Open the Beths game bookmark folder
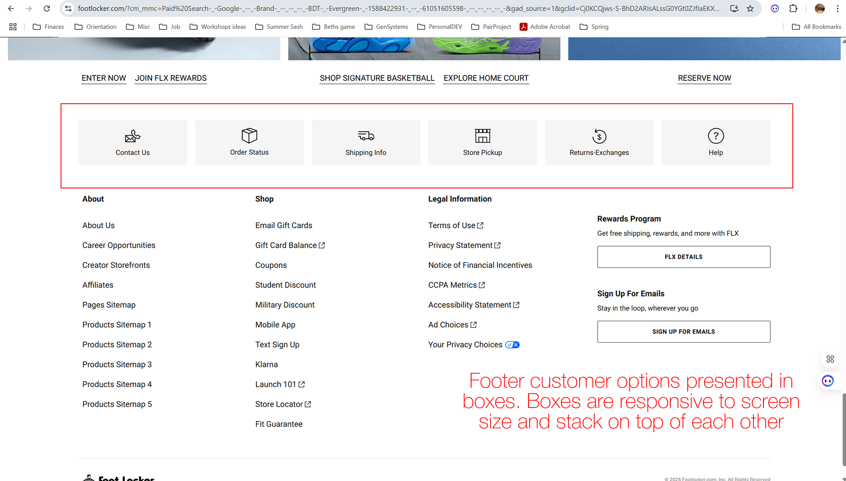This screenshot has width=846, height=481. [333, 27]
